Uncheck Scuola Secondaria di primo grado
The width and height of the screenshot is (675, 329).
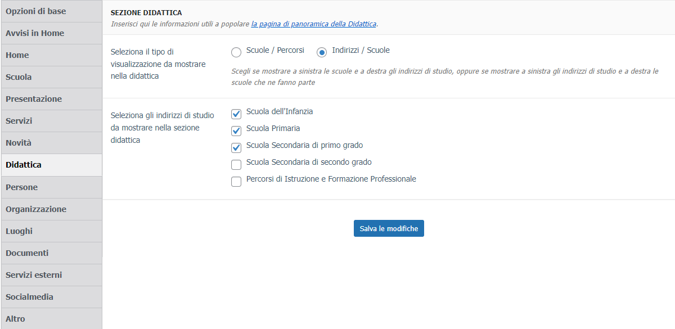pyautogui.click(x=236, y=148)
